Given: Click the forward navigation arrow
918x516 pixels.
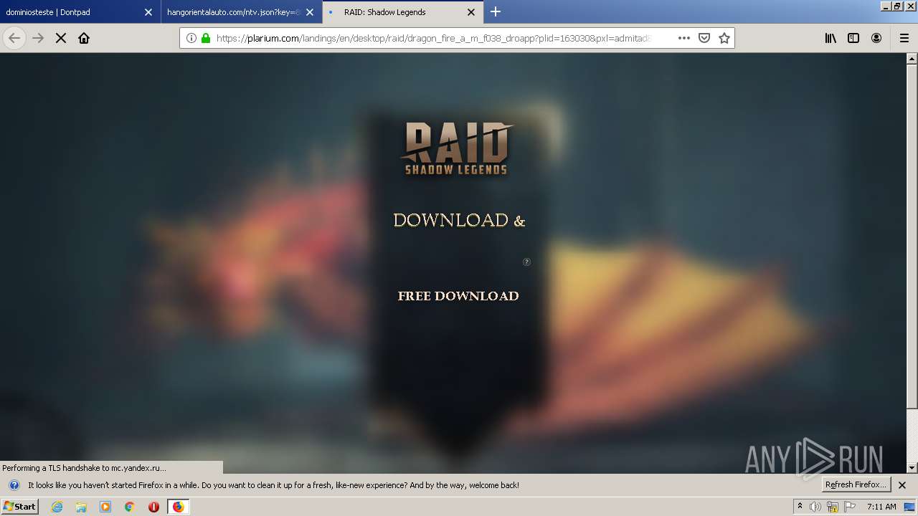Looking at the screenshot, I should tap(38, 38).
